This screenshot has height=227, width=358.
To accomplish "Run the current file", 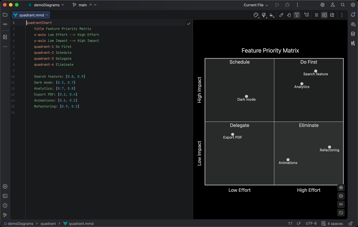I will pos(277,5).
